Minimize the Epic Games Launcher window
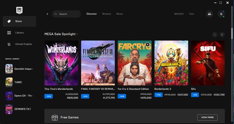 [215, 3]
